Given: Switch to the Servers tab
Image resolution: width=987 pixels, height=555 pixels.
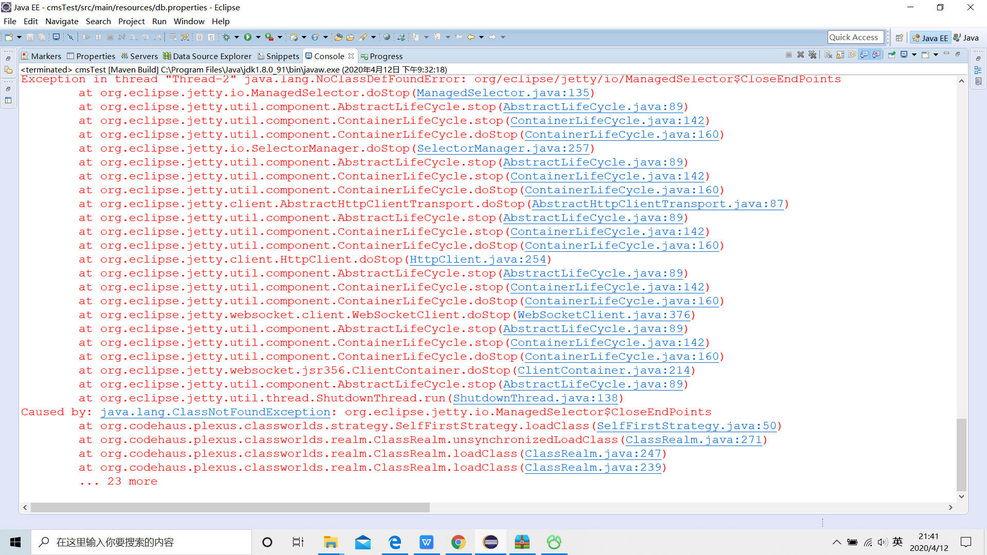Looking at the screenshot, I should pos(139,56).
